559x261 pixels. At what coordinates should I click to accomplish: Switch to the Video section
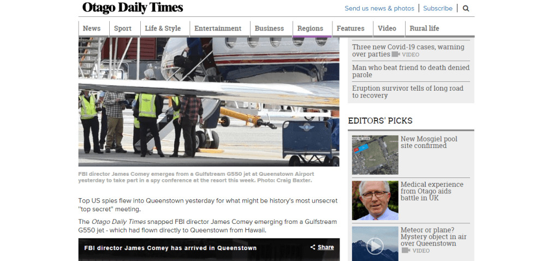[x=387, y=28]
